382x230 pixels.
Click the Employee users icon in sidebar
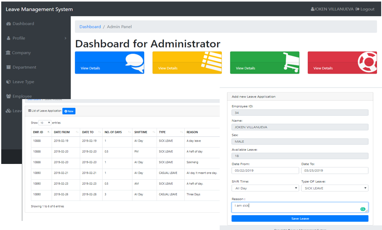tap(9, 96)
